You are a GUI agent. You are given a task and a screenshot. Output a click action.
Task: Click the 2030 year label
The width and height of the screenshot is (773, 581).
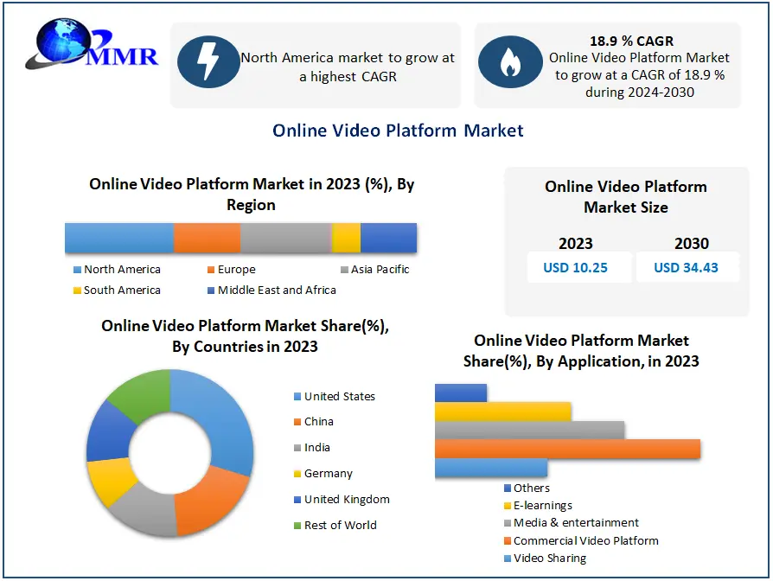coord(692,244)
